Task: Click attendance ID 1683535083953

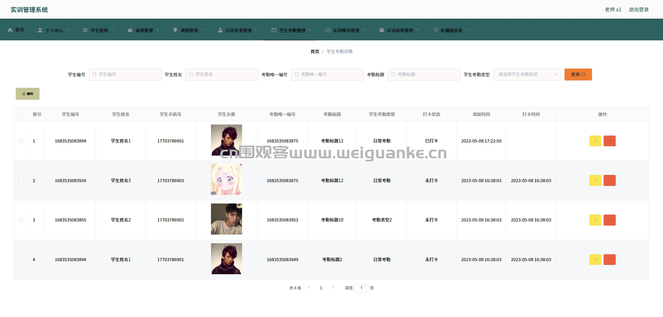Action: click(x=282, y=220)
